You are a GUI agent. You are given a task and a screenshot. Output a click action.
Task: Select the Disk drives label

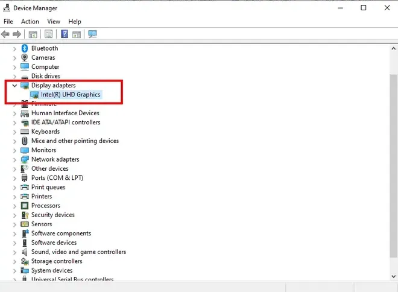pyautogui.click(x=46, y=76)
